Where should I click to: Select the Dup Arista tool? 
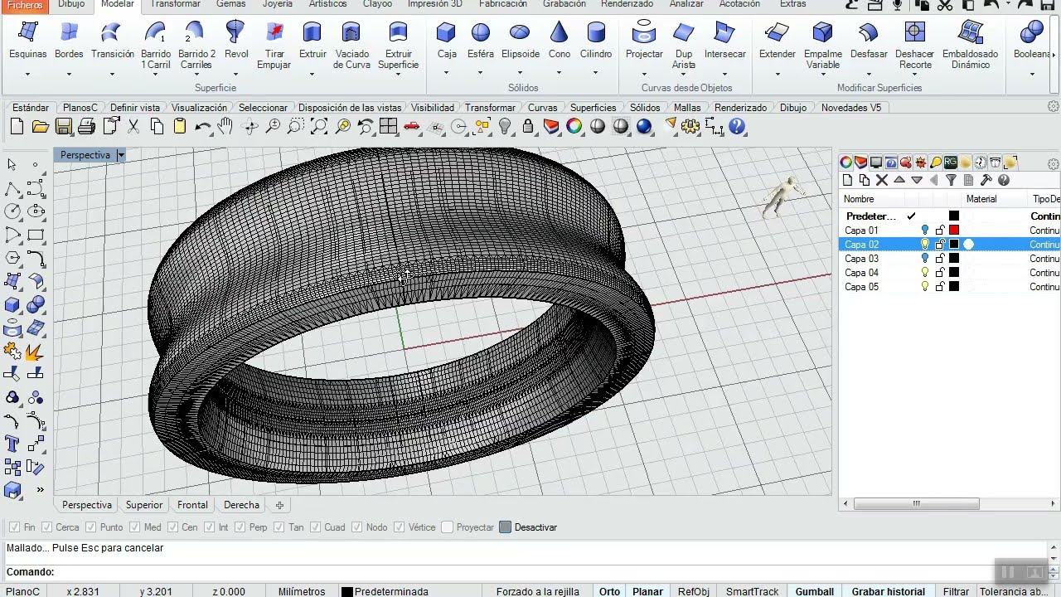tap(684, 44)
